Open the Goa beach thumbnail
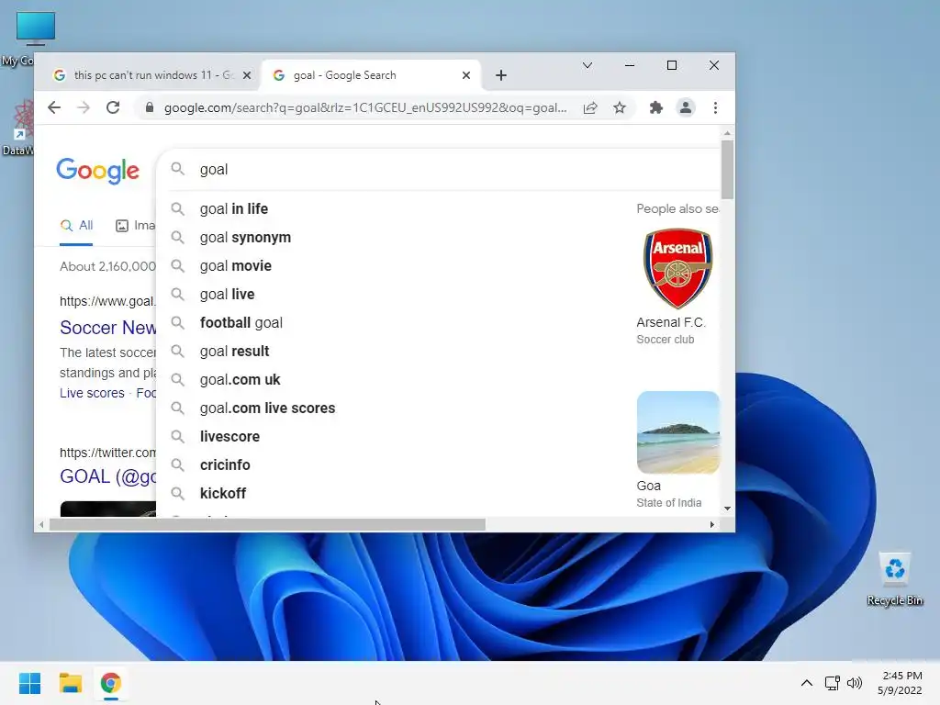This screenshot has height=705, width=940. pyautogui.click(x=678, y=432)
